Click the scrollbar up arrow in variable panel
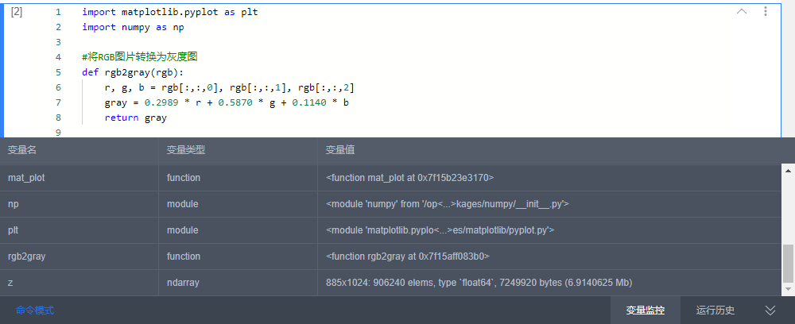 click(788, 171)
